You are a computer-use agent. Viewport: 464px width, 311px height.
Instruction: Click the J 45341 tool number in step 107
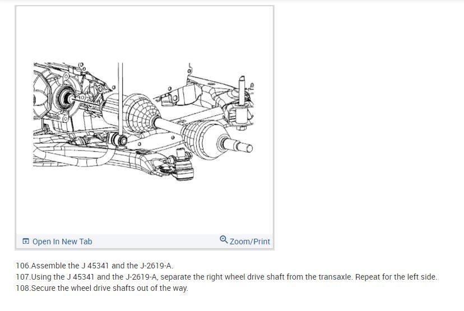[80, 277]
